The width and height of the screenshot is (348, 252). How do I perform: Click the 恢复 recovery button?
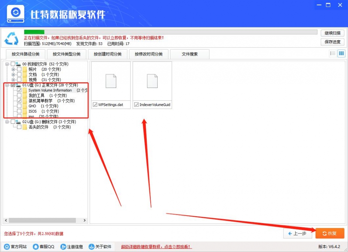point(329,233)
